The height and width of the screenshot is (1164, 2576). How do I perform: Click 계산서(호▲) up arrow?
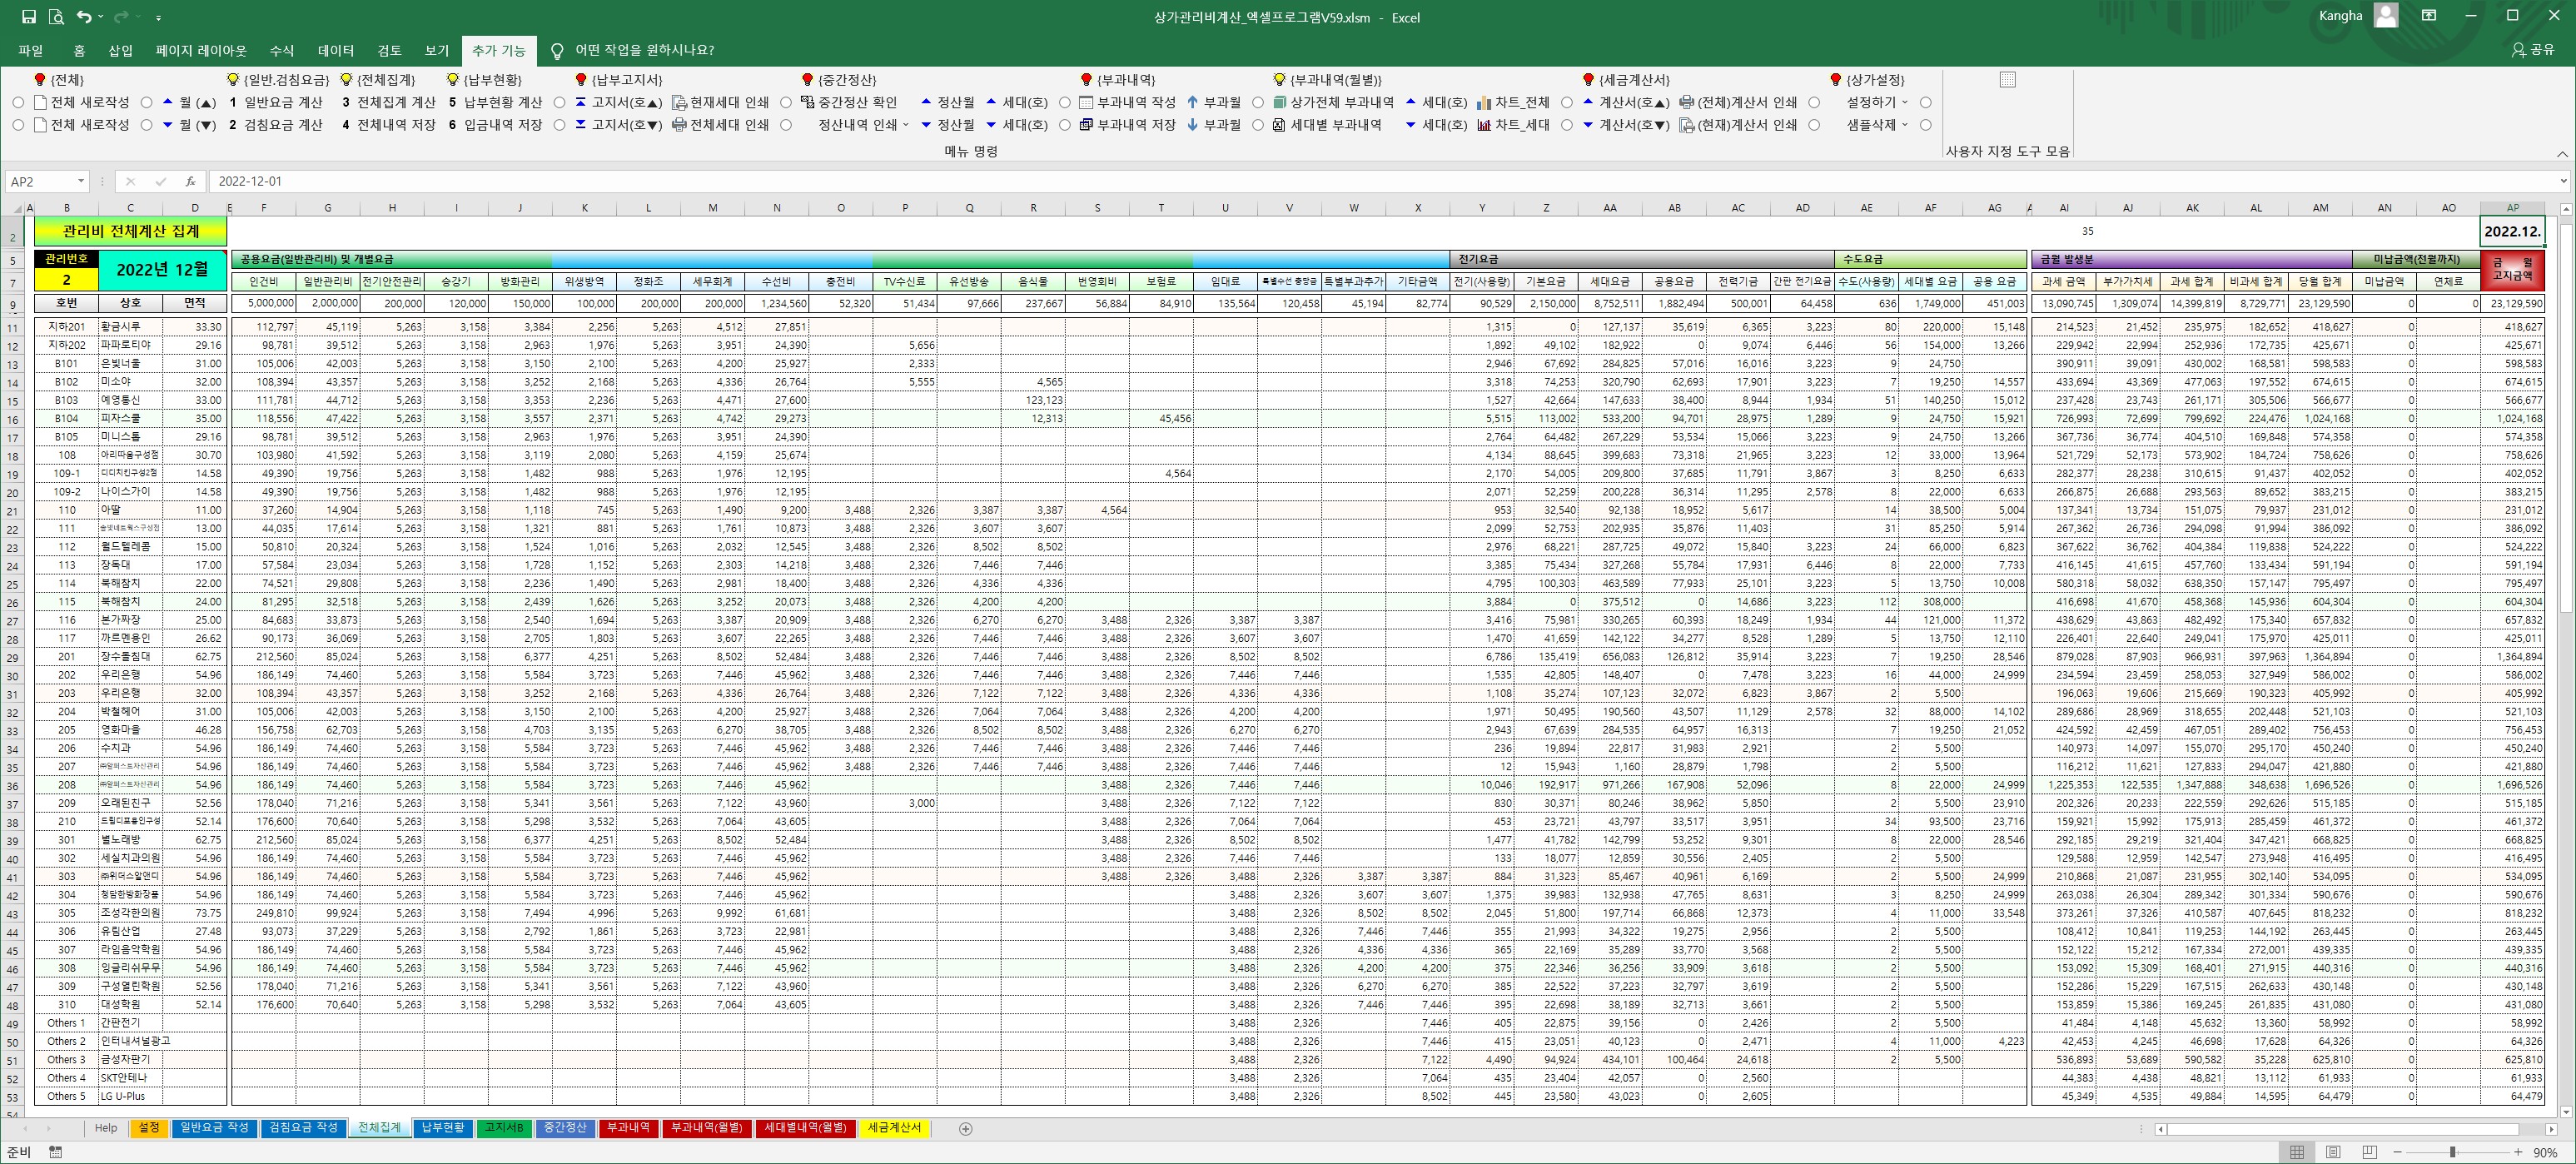click(1588, 102)
